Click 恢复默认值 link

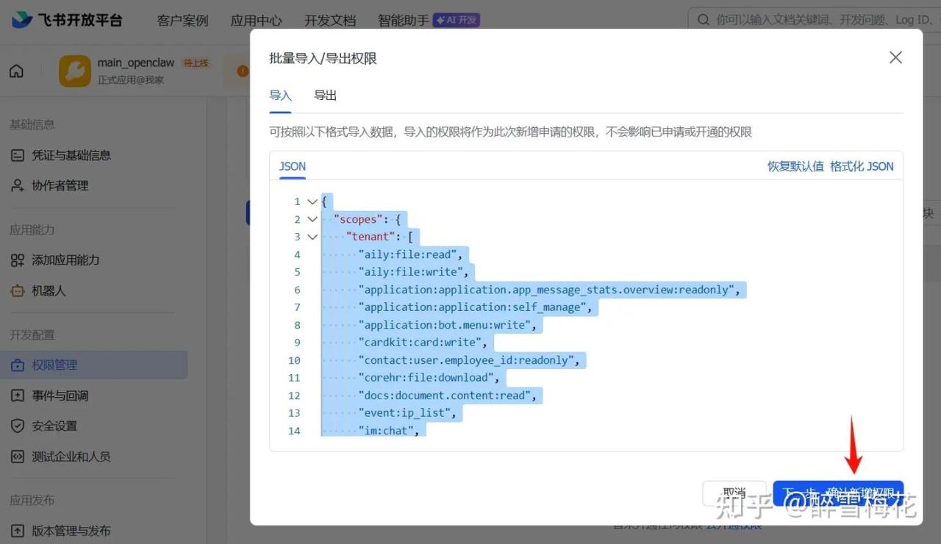tap(795, 166)
